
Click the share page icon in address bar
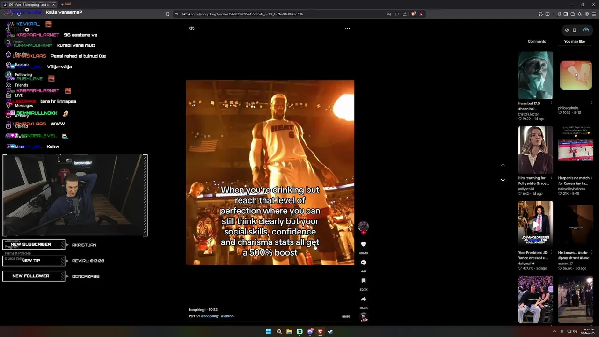click(x=404, y=14)
